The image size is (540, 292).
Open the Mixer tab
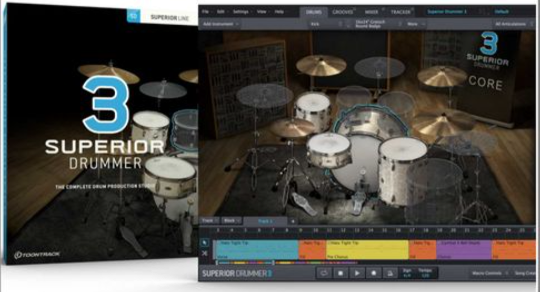(x=371, y=12)
